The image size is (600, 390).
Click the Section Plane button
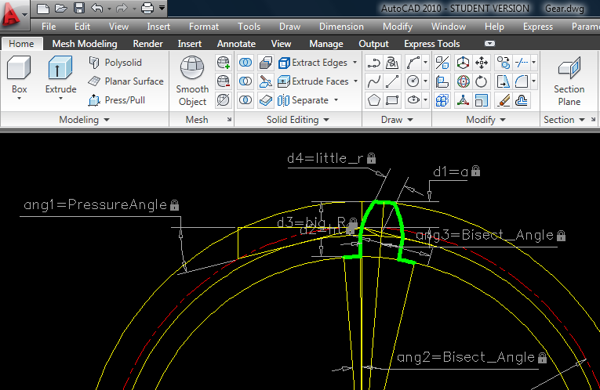(x=569, y=81)
